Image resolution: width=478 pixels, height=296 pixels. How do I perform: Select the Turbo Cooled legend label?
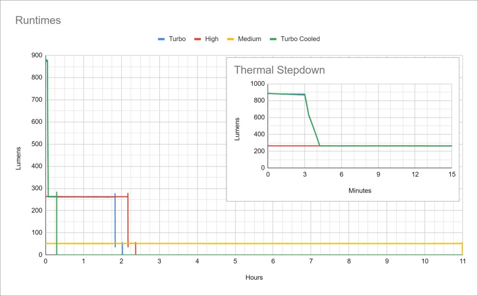[x=300, y=39]
